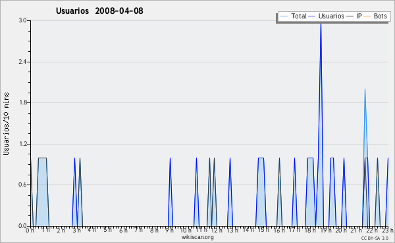This screenshot has height=243, width=395.
Task: Click the y-axis value '0.0'
Action: [x=22, y=226]
